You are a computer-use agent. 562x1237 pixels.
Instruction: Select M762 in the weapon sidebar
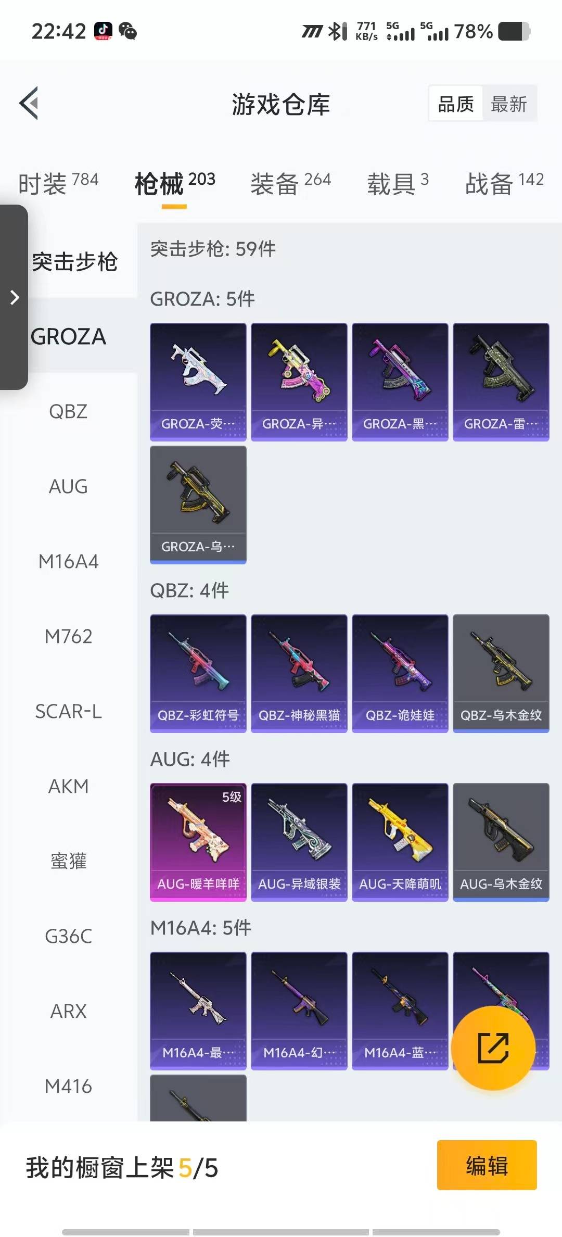[x=68, y=636]
